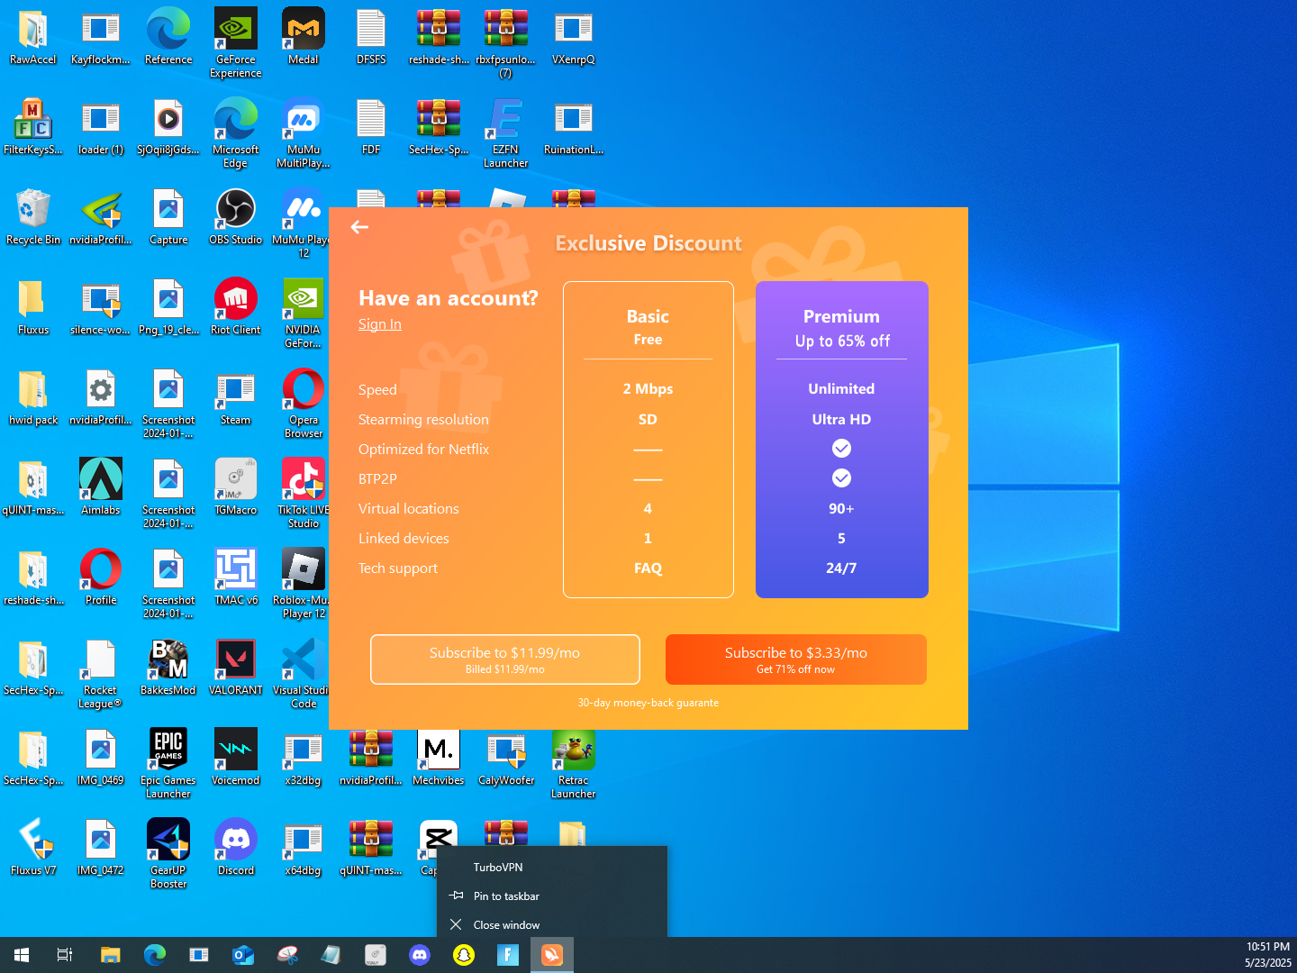Select the Basic Free plan card

coord(648,440)
